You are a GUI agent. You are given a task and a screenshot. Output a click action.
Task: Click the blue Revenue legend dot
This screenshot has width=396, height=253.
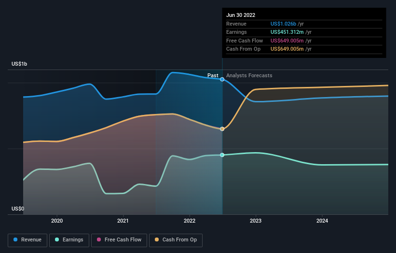coord(15,239)
